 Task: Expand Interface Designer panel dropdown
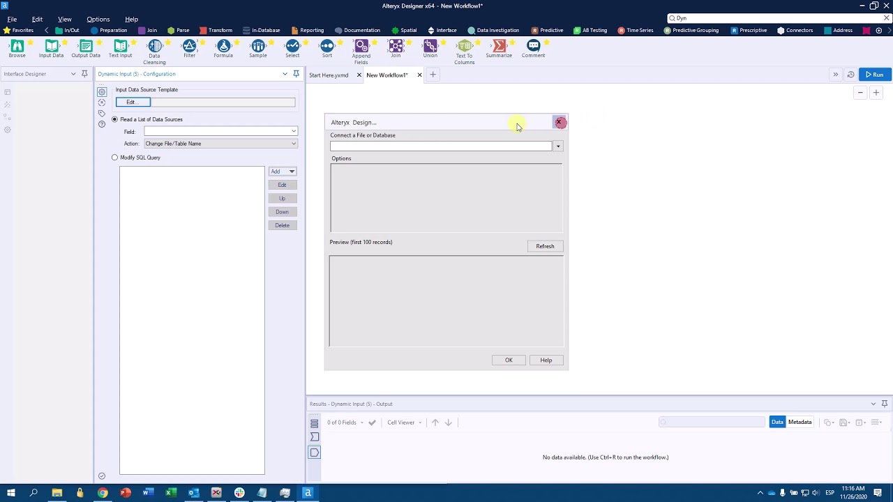click(x=73, y=74)
